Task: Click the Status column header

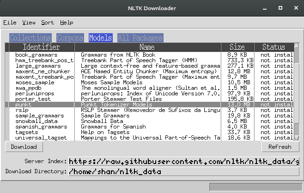Action: point(274,47)
